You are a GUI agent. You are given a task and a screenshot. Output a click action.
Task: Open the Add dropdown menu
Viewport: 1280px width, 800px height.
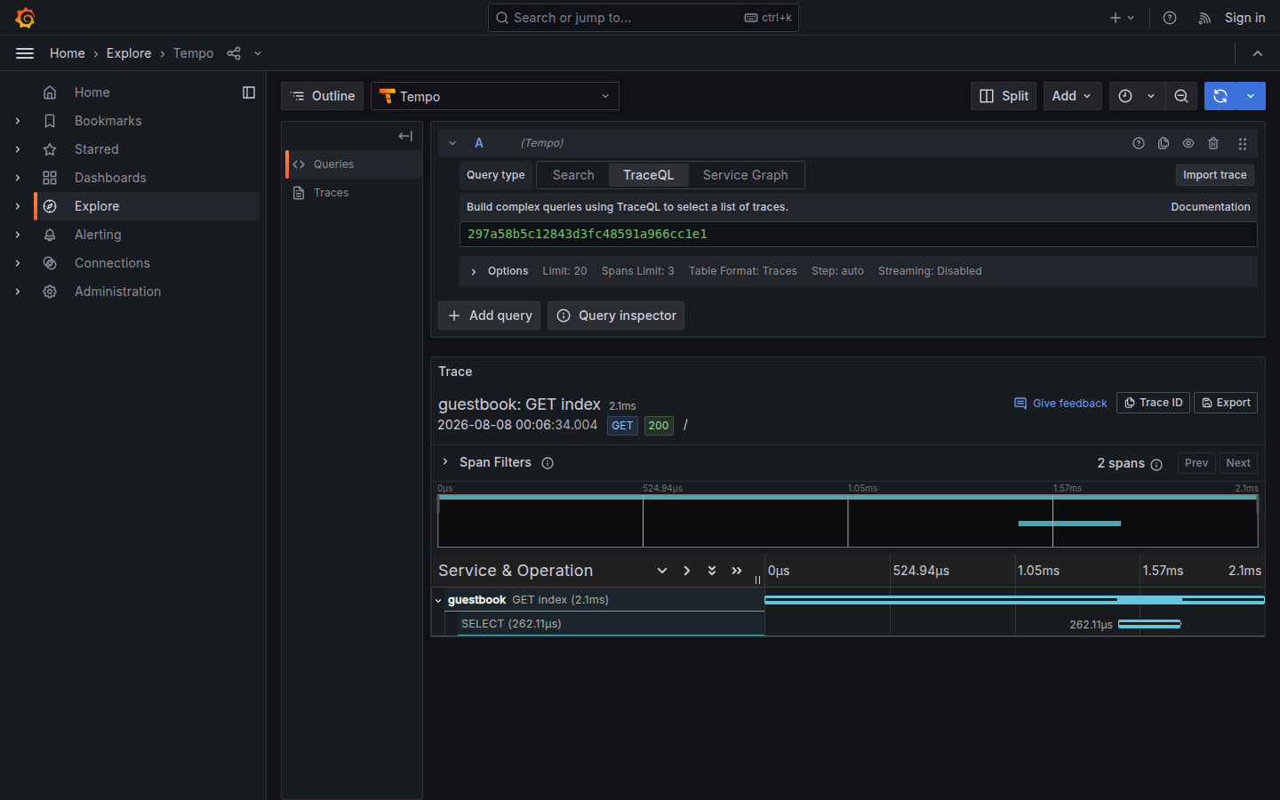click(1073, 96)
